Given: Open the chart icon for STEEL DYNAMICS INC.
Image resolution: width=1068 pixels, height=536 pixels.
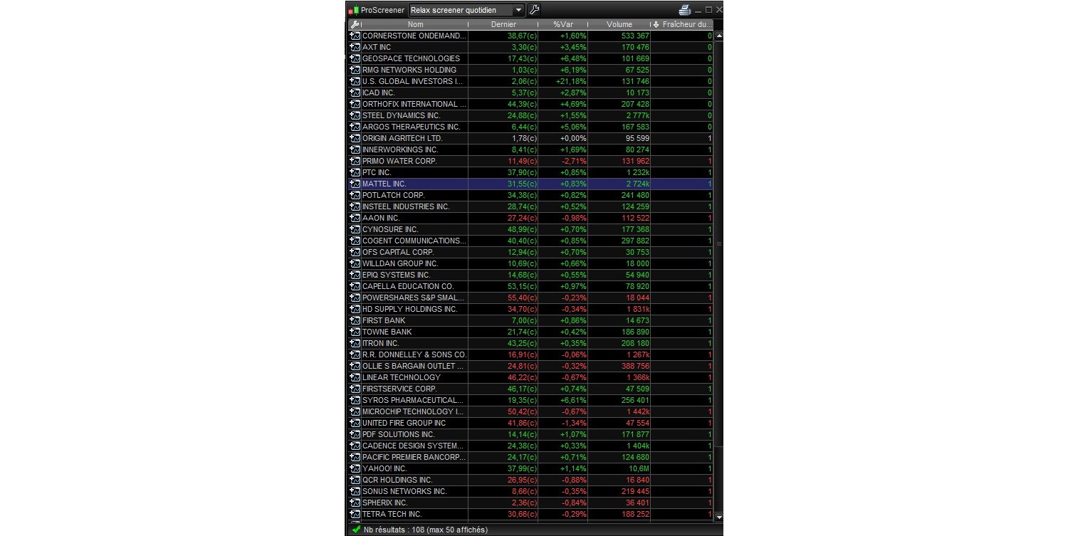Looking at the screenshot, I should click(355, 115).
